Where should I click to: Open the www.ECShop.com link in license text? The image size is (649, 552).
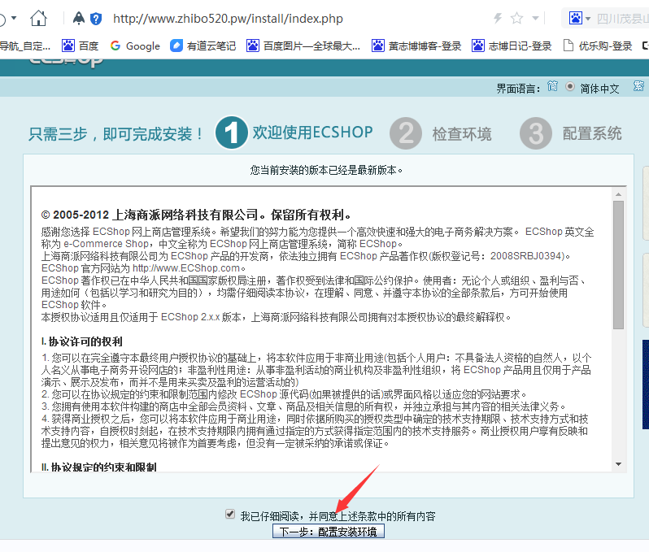[x=187, y=268]
